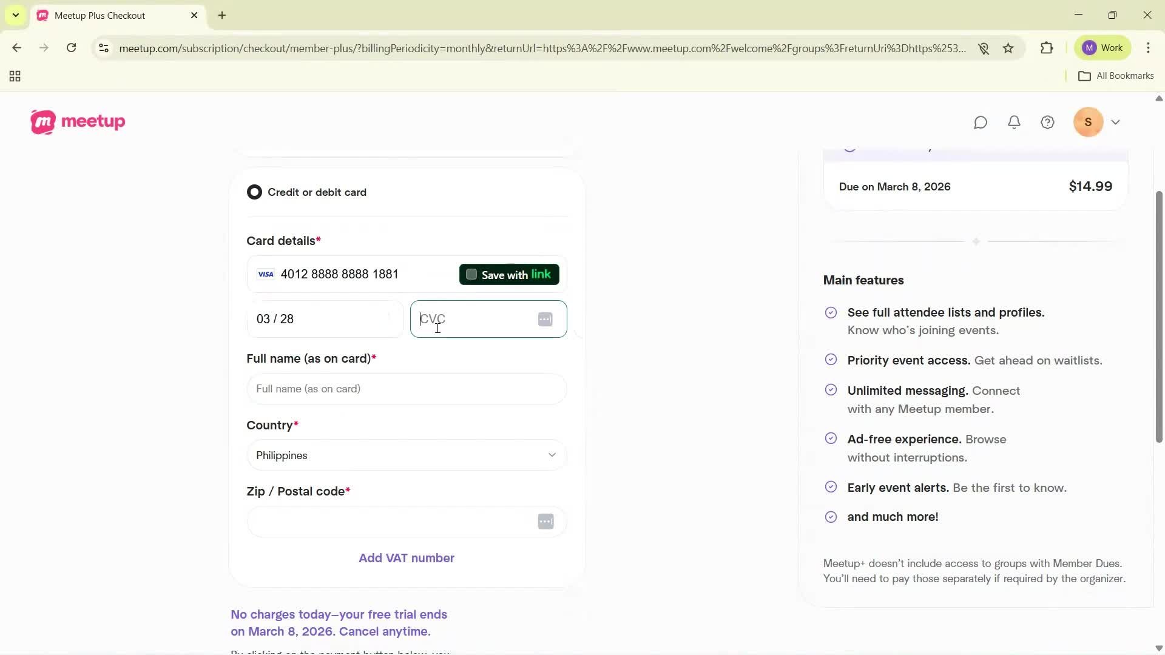Click the All Bookmarks folder icon
Screen dimensions: 1165x655
1086,76
